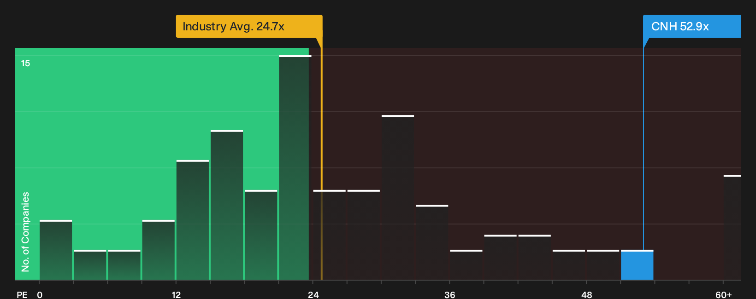Click the 60+ PE histogram bar
Image resolution: width=756 pixels, height=299 pixels.
pyautogui.click(x=732, y=227)
